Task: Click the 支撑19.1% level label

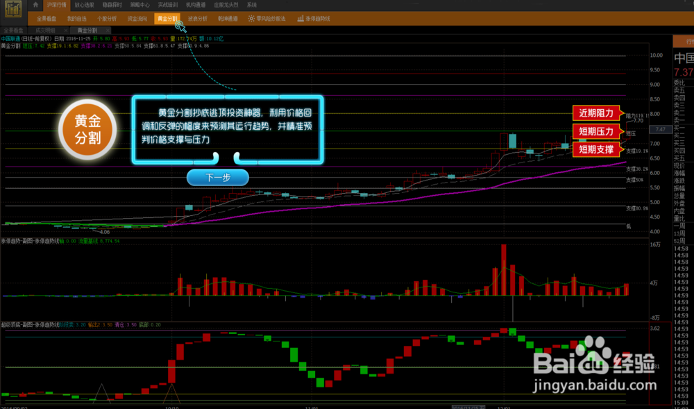Action: [x=637, y=151]
